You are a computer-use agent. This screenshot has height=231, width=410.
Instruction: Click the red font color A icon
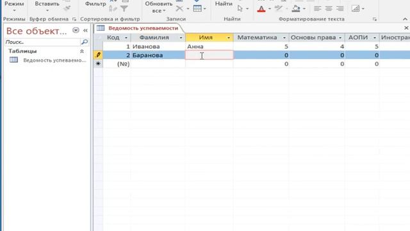pos(261,9)
